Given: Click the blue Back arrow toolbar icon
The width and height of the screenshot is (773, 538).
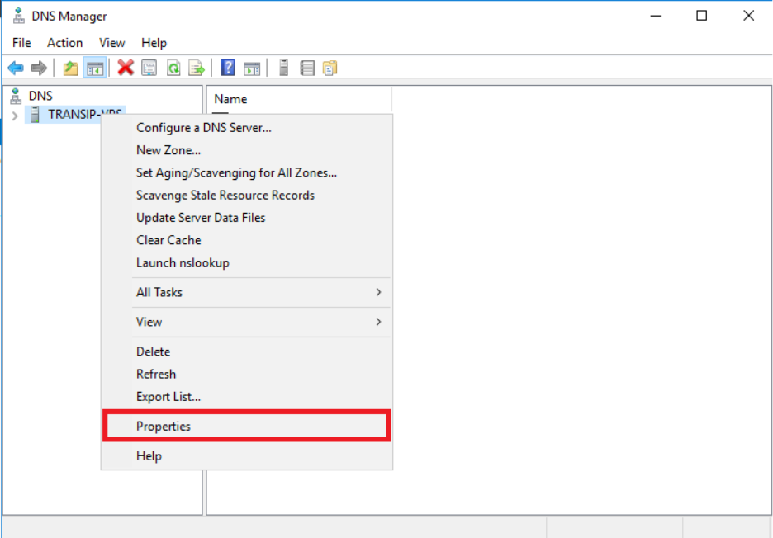Looking at the screenshot, I should pyautogui.click(x=16, y=68).
